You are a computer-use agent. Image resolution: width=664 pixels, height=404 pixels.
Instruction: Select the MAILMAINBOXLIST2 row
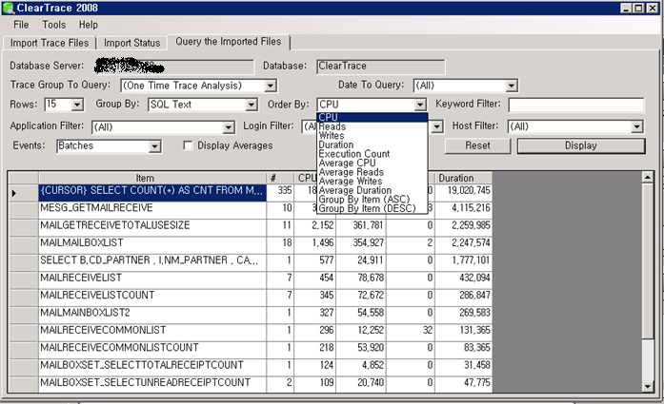pos(152,315)
